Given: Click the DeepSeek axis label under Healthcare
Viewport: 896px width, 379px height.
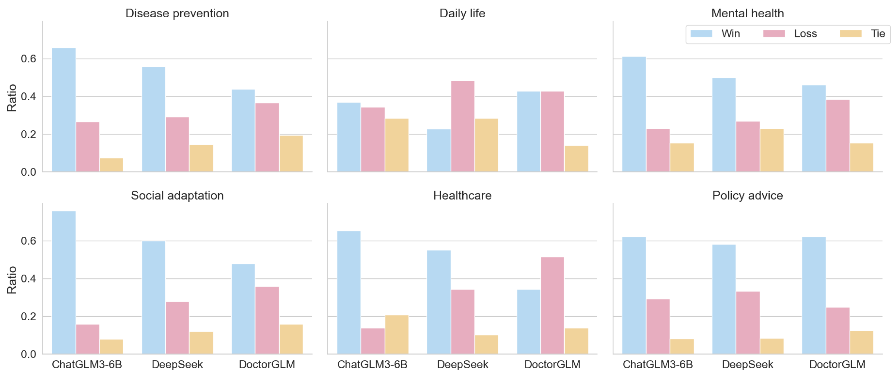Looking at the screenshot, I should click(x=462, y=364).
